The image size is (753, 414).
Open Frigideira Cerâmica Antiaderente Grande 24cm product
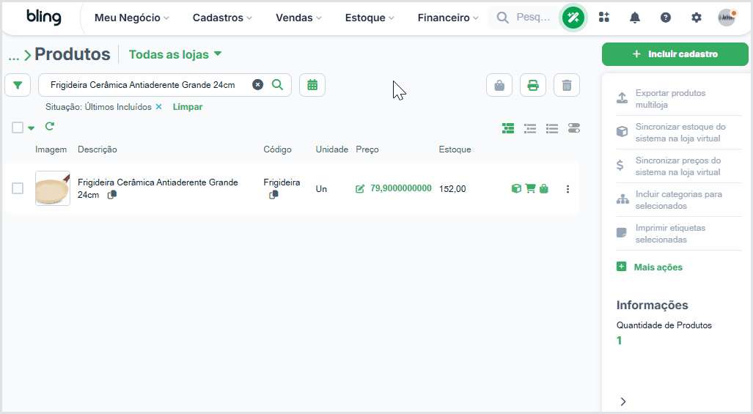tap(158, 188)
